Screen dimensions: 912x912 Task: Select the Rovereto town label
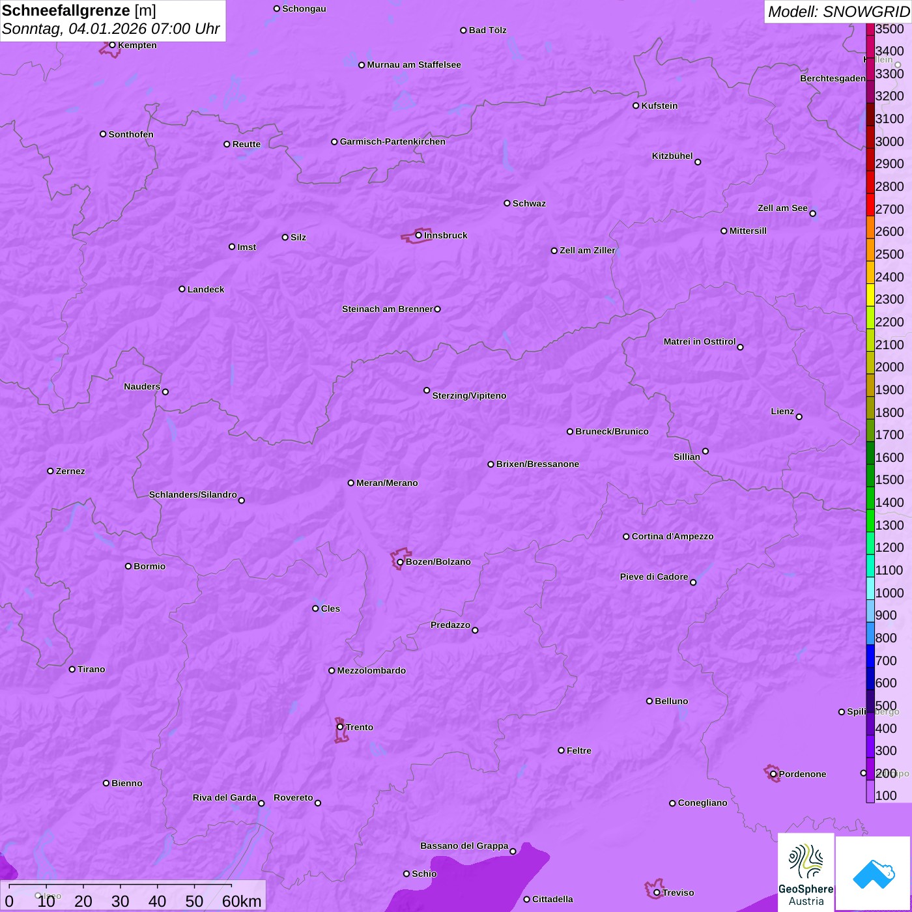coord(293,797)
